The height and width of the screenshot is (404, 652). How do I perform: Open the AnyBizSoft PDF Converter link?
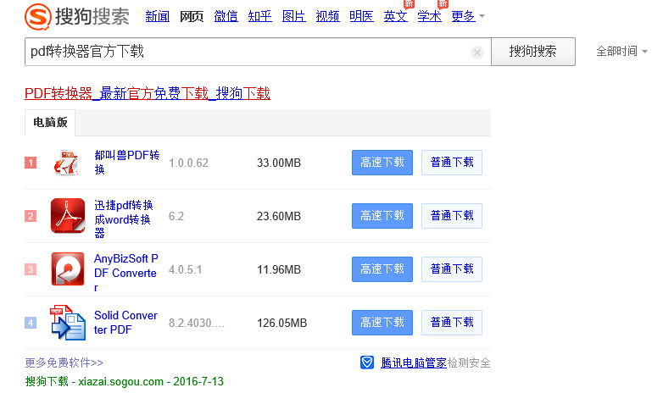coord(126,273)
